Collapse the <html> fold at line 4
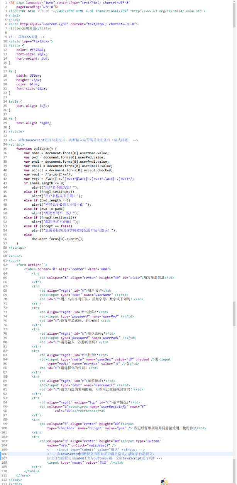Screen dimensions: 237x485 coord(8,15)
